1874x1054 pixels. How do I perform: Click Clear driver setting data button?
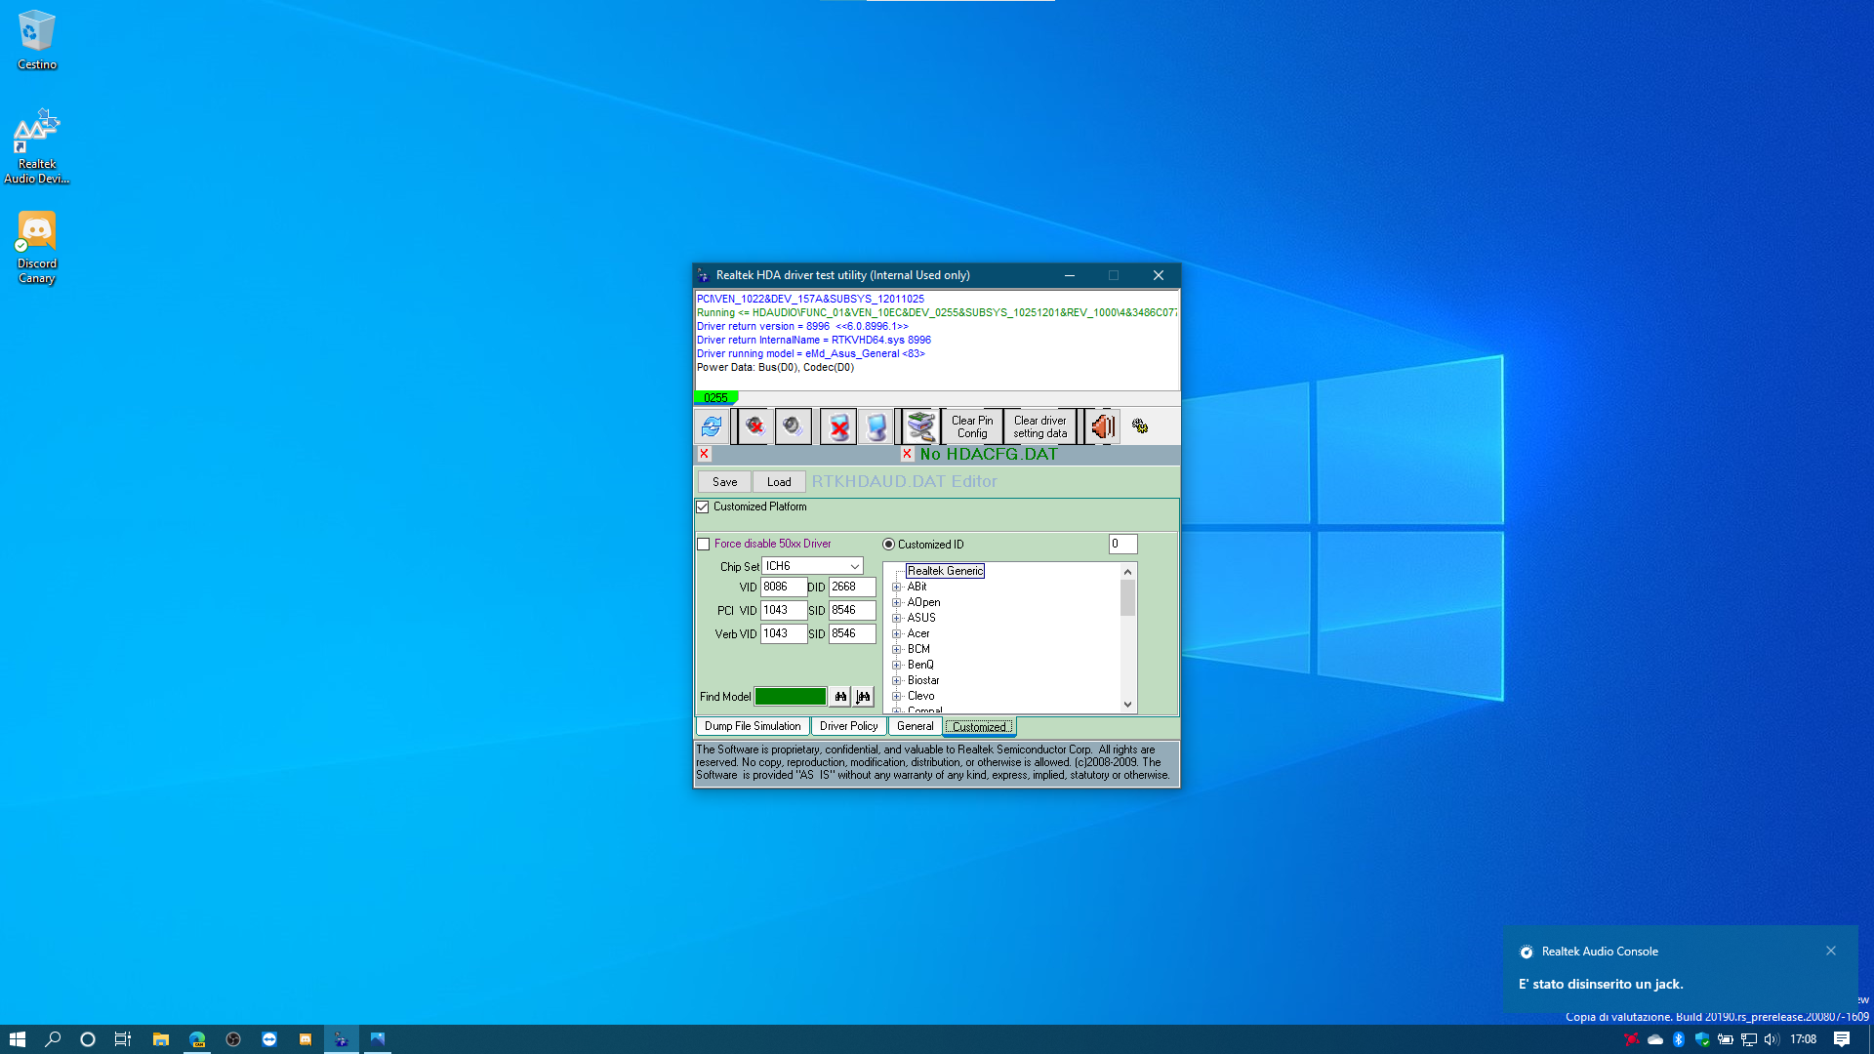tap(1039, 426)
